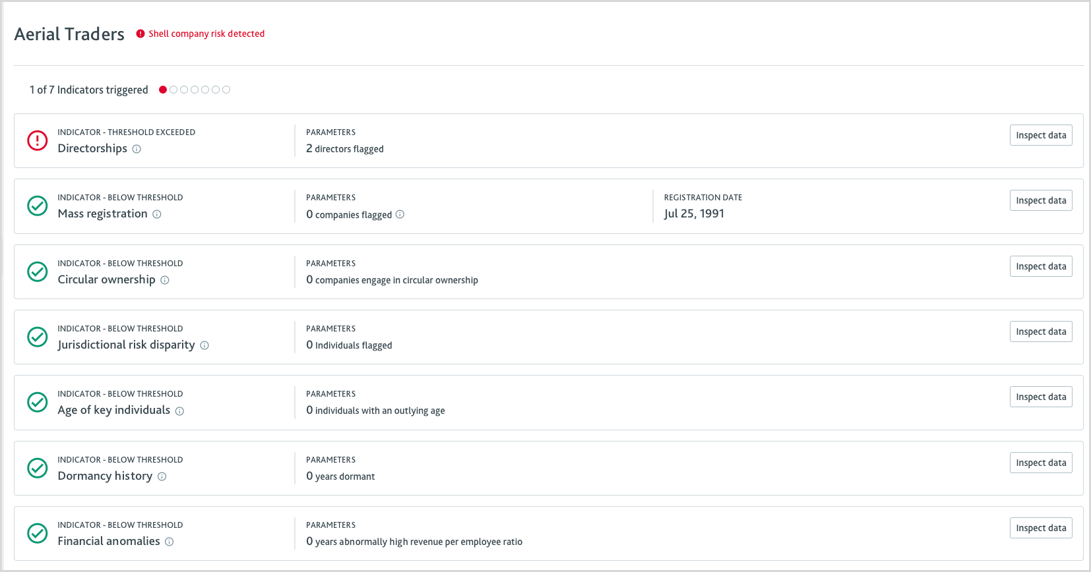The image size is (1091, 572).
Task: Click the green check icon for Mass registration
Action: pos(38,206)
